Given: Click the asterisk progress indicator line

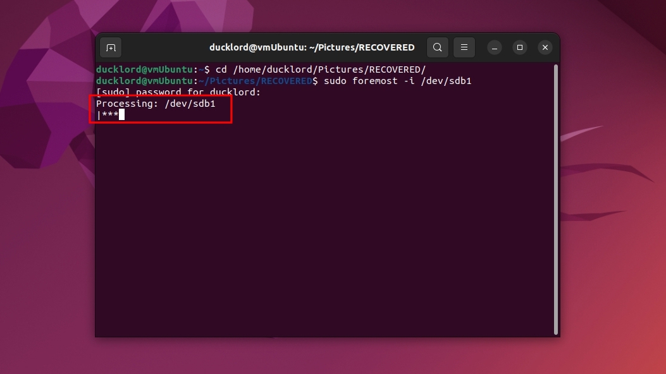Looking at the screenshot, I should point(108,115).
